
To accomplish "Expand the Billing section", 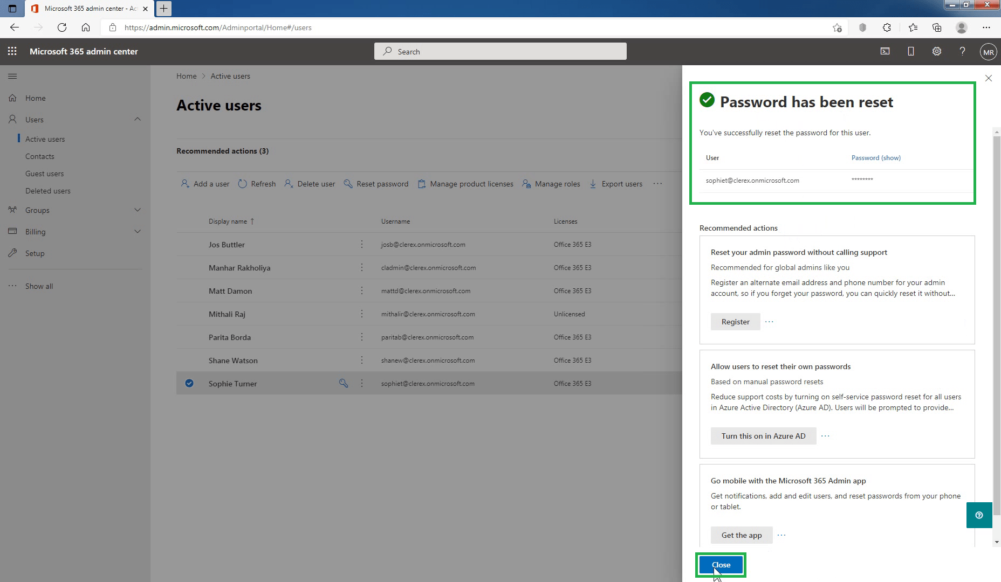I will tap(138, 231).
